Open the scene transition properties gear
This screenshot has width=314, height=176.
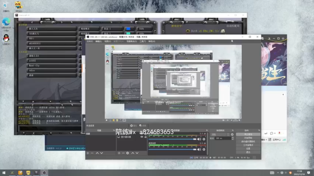[232, 135]
